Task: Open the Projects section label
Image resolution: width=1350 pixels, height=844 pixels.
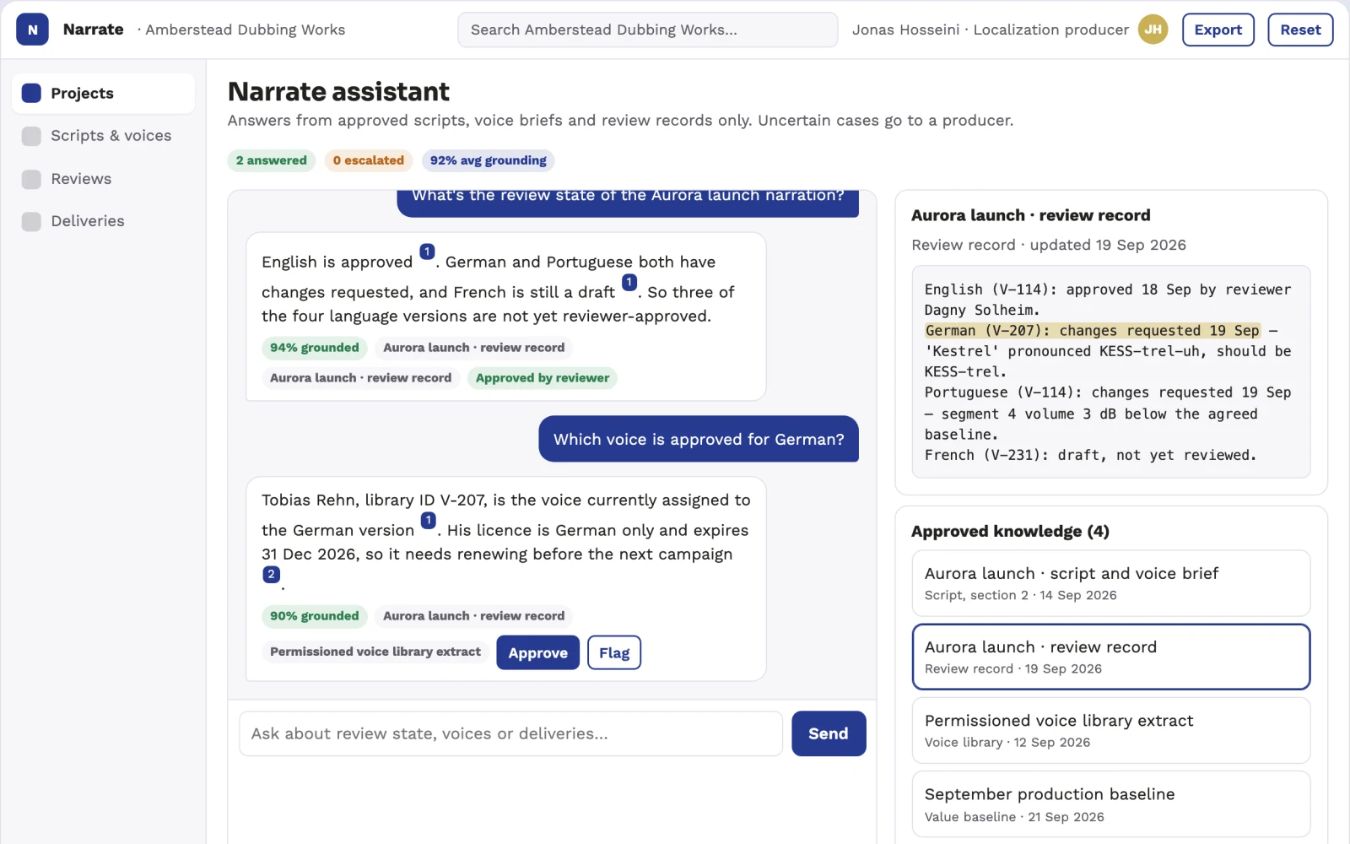Action: (82, 93)
